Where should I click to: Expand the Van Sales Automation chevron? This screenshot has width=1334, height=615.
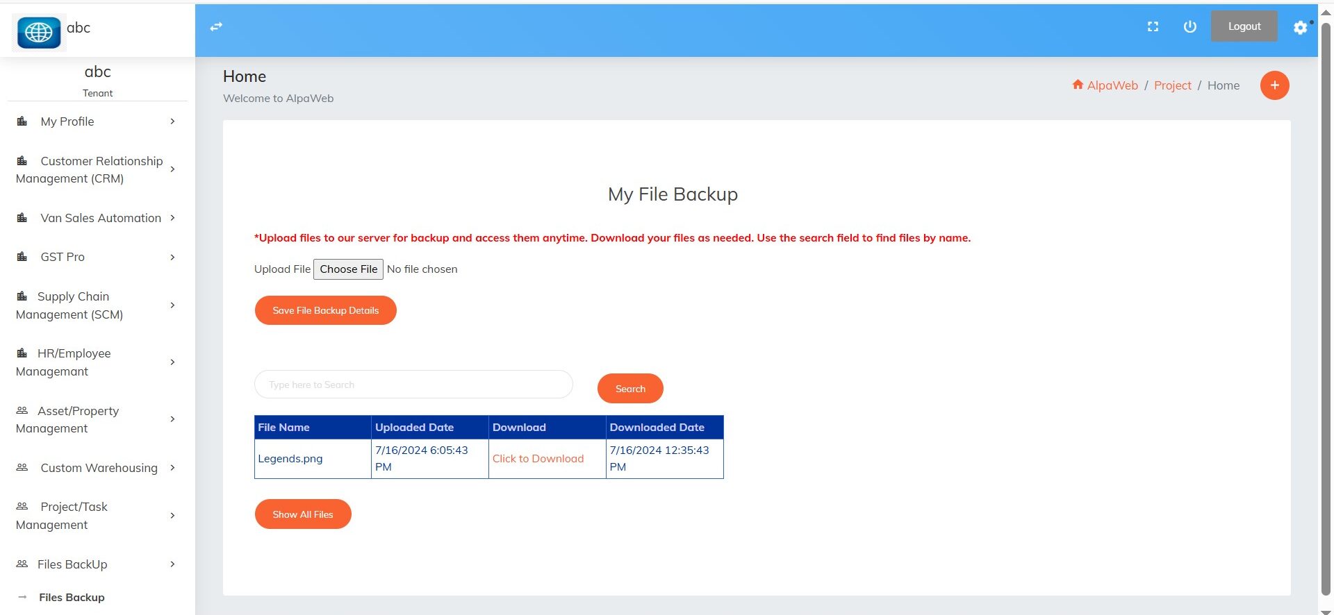(x=172, y=218)
